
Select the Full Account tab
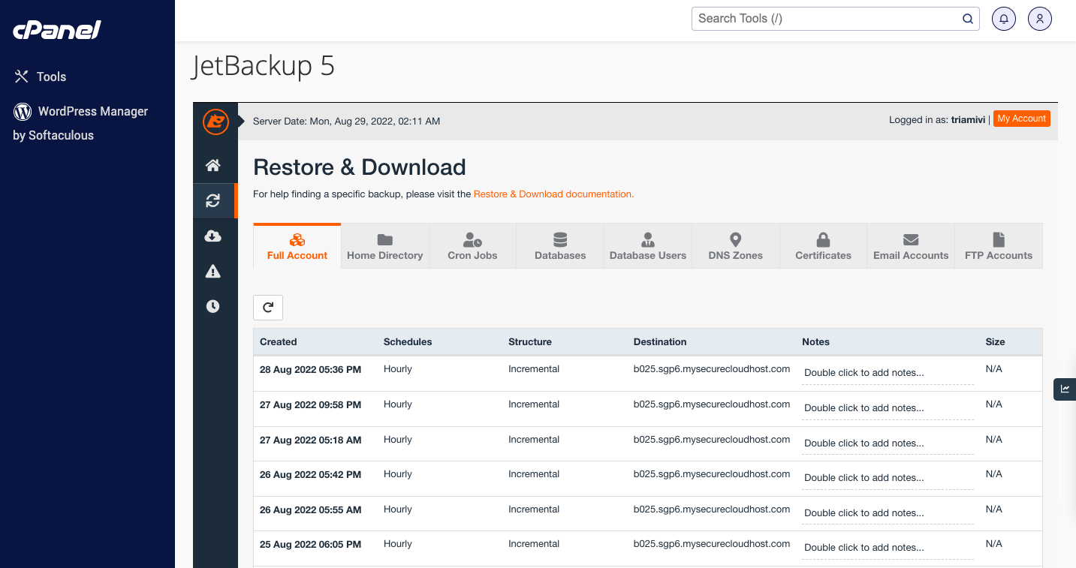tap(297, 246)
